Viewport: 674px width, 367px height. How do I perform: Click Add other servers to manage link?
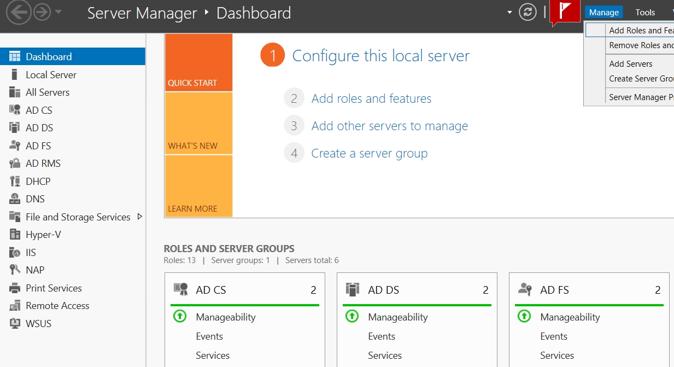390,126
